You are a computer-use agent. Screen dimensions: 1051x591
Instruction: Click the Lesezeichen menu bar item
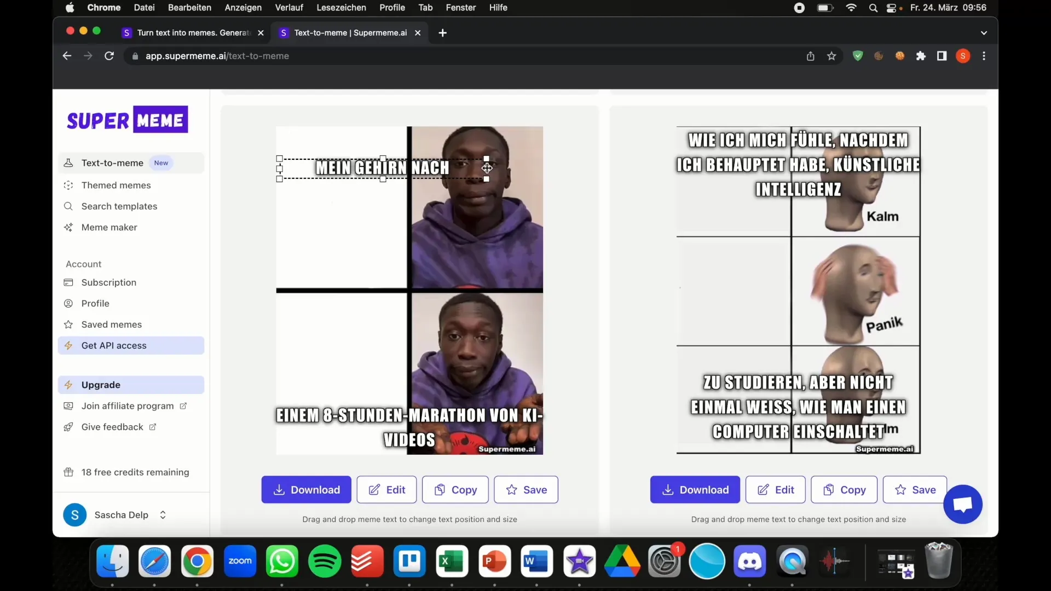[339, 8]
